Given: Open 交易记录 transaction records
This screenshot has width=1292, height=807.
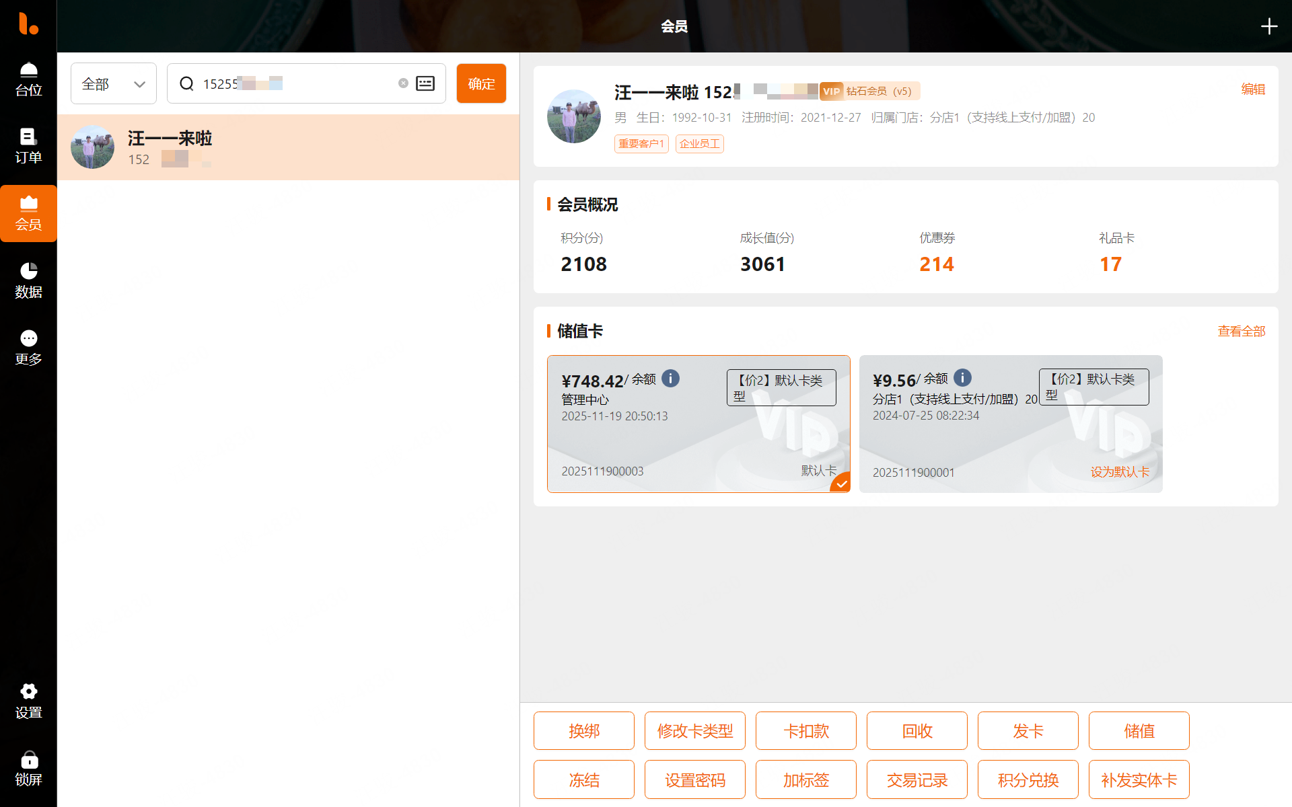Looking at the screenshot, I should point(917,780).
